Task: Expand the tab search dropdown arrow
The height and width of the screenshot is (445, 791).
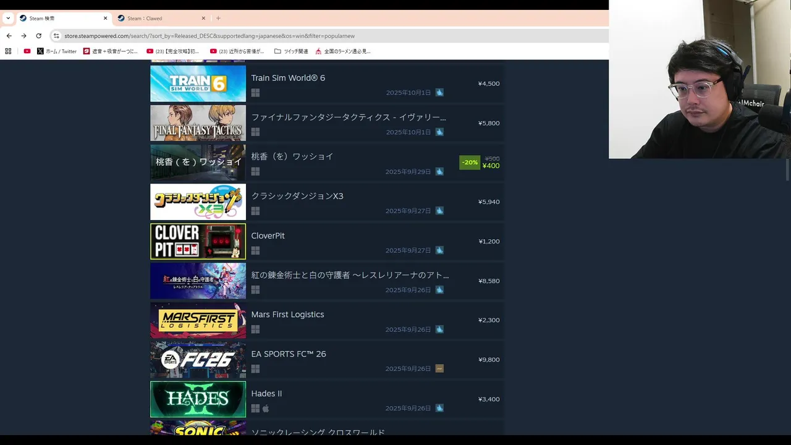Action: point(8,18)
